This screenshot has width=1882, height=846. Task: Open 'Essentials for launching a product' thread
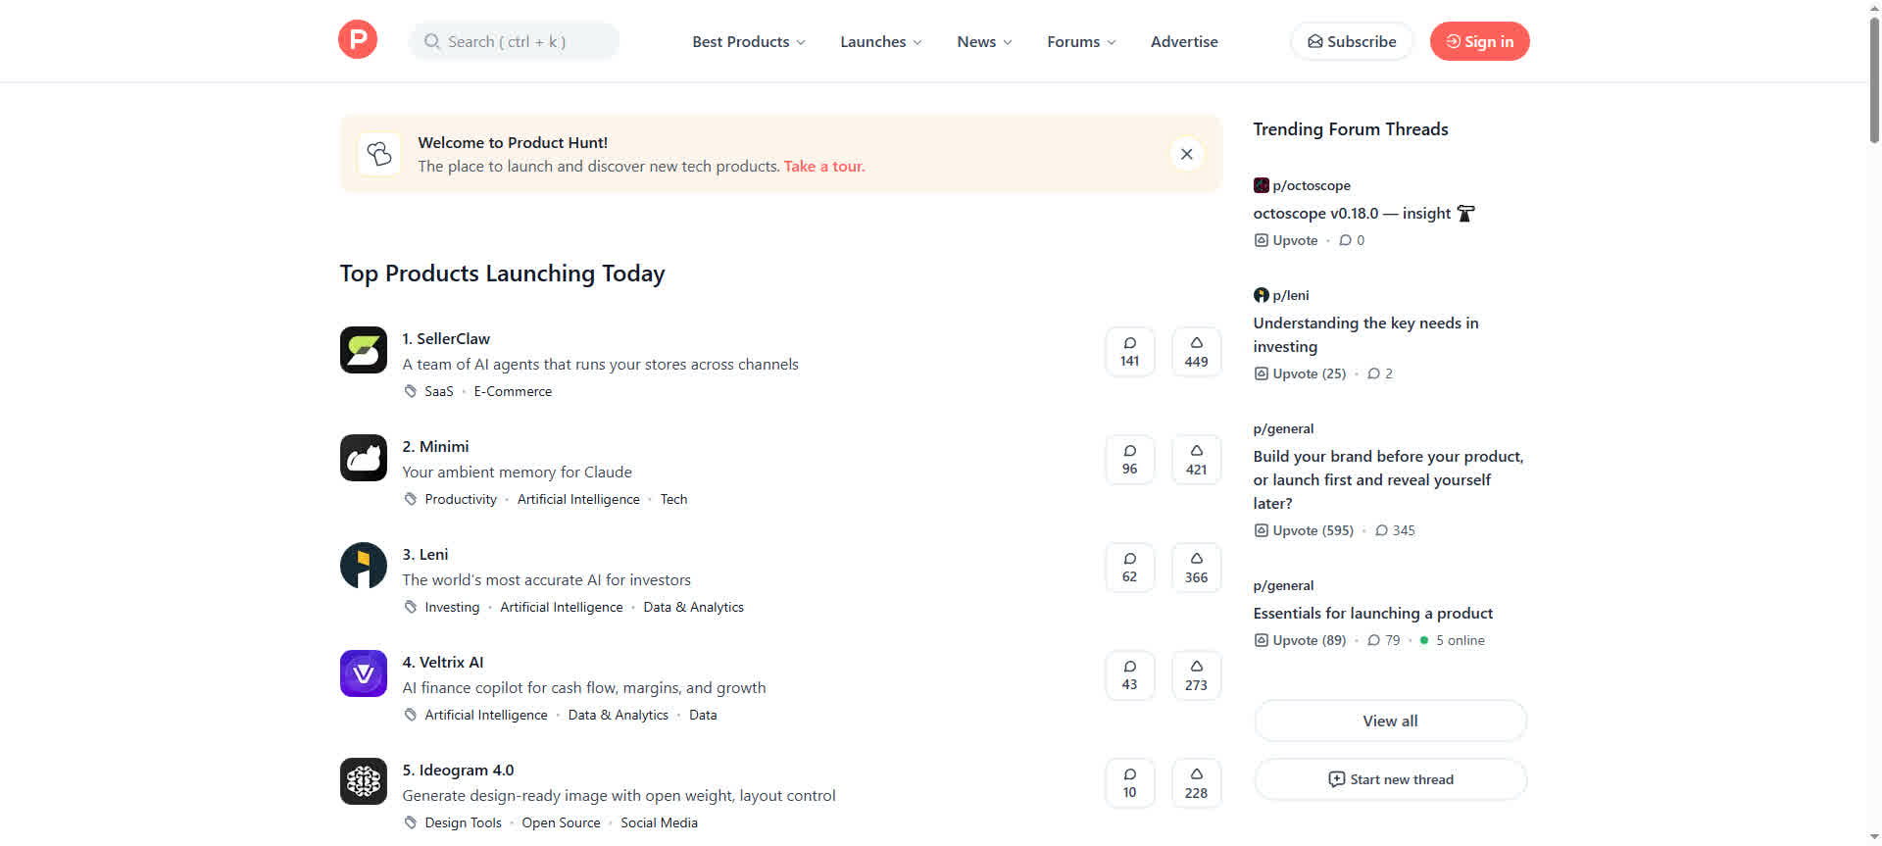click(x=1372, y=613)
